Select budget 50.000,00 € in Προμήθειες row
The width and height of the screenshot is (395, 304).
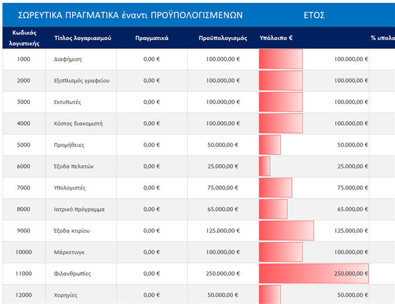(x=223, y=145)
